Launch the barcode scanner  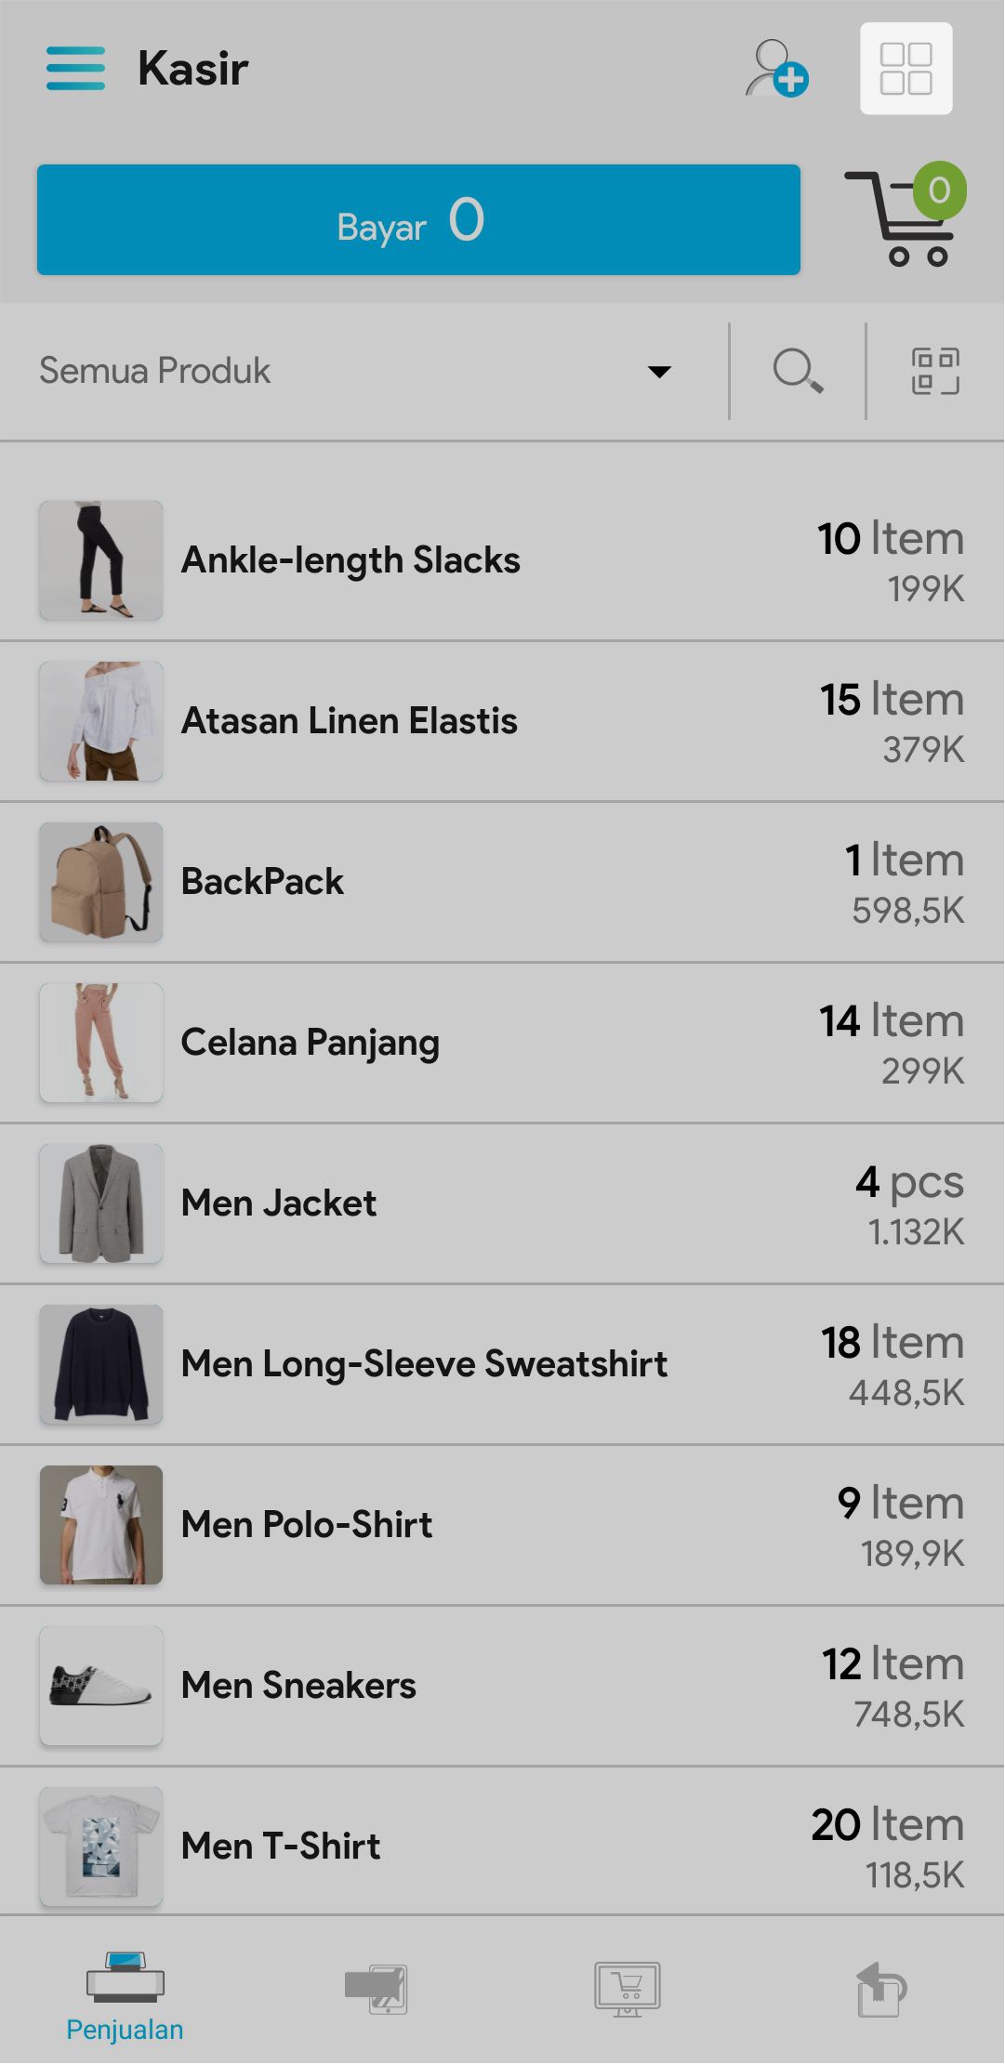(x=934, y=371)
